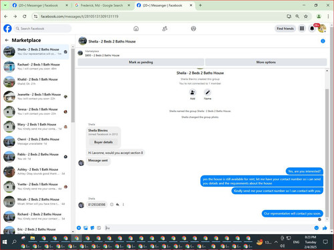Open the Facebook menu grid icon
Screen dimensions: 334x250
(302, 29)
